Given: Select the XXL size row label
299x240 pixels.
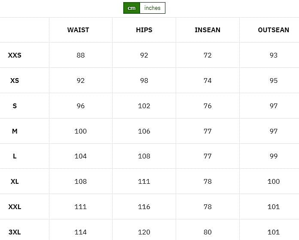Looking at the screenshot, I should [x=15, y=207].
